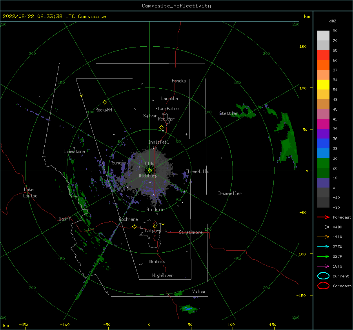Click the yellow diamond marker near RockyMH

pos(105,102)
